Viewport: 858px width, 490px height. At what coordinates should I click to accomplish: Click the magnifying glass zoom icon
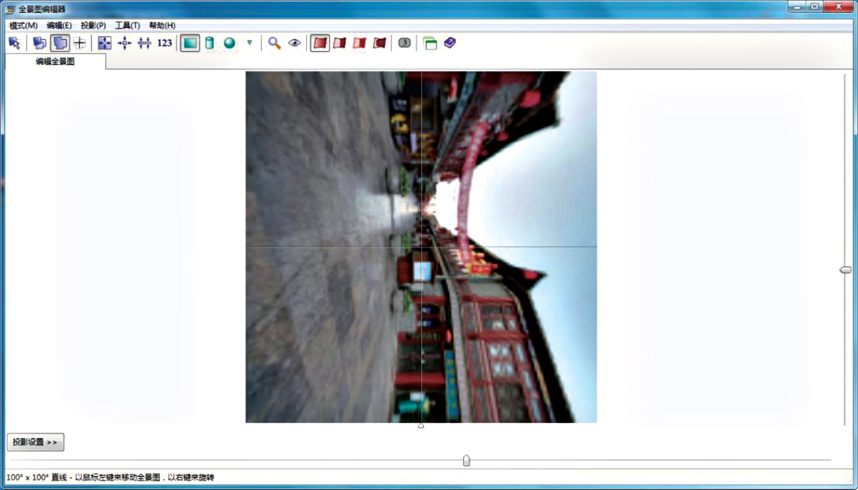tap(274, 43)
